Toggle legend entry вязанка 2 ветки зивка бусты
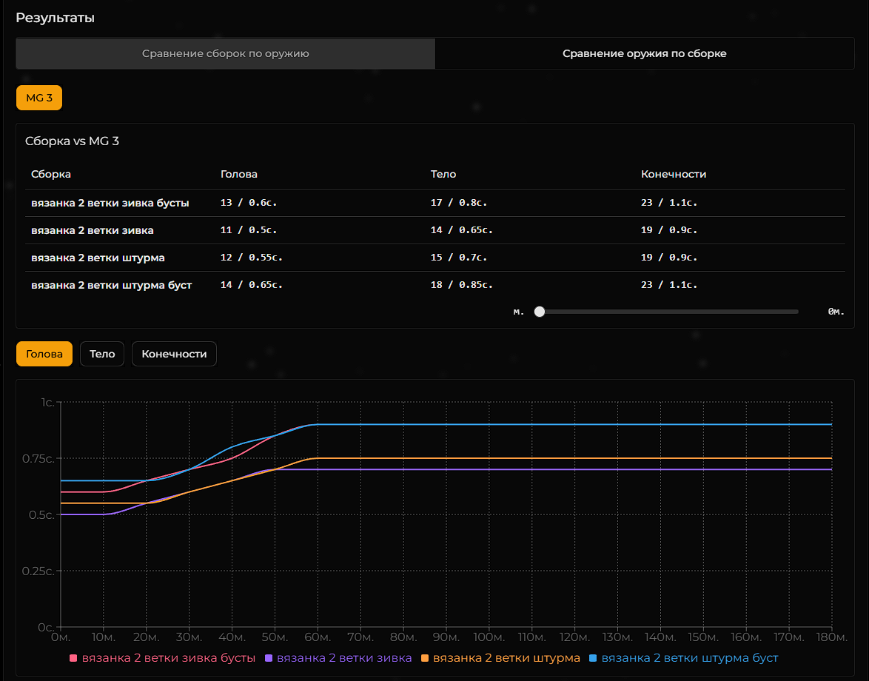The image size is (869, 681). 162,657
